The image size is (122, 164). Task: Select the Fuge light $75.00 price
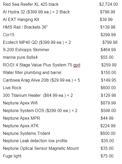(x=107, y=156)
